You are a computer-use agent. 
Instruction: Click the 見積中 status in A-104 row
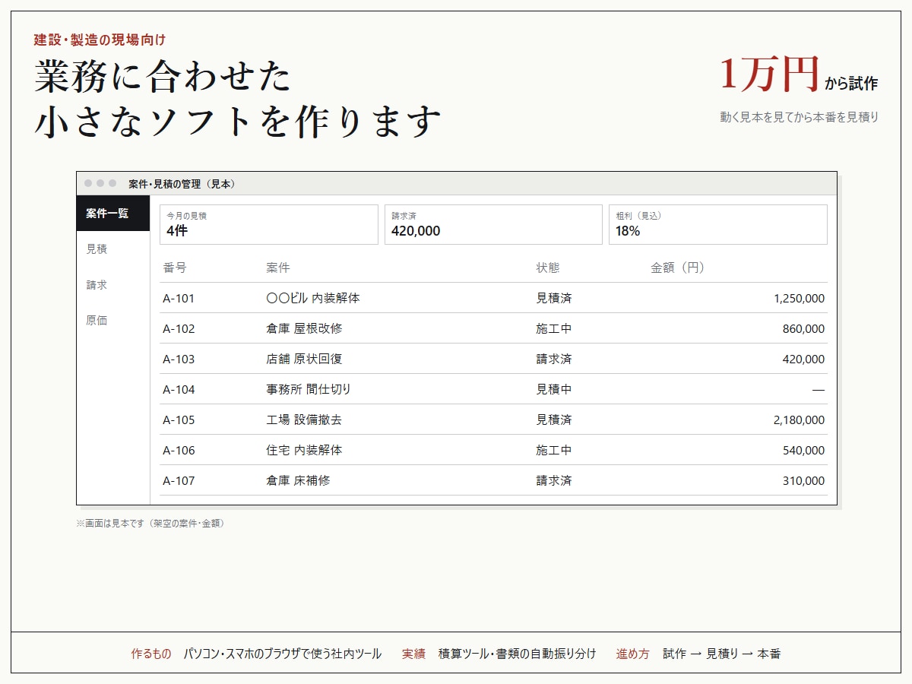[x=554, y=389]
